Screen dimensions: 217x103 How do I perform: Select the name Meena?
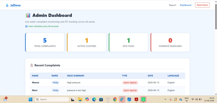point(36,83)
